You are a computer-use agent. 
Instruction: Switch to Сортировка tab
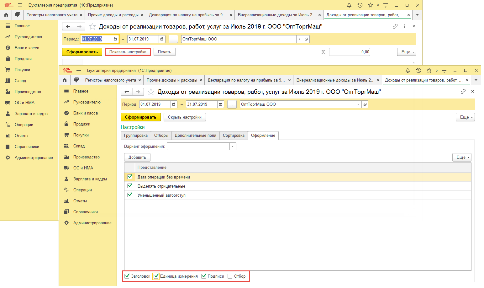[234, 136]
